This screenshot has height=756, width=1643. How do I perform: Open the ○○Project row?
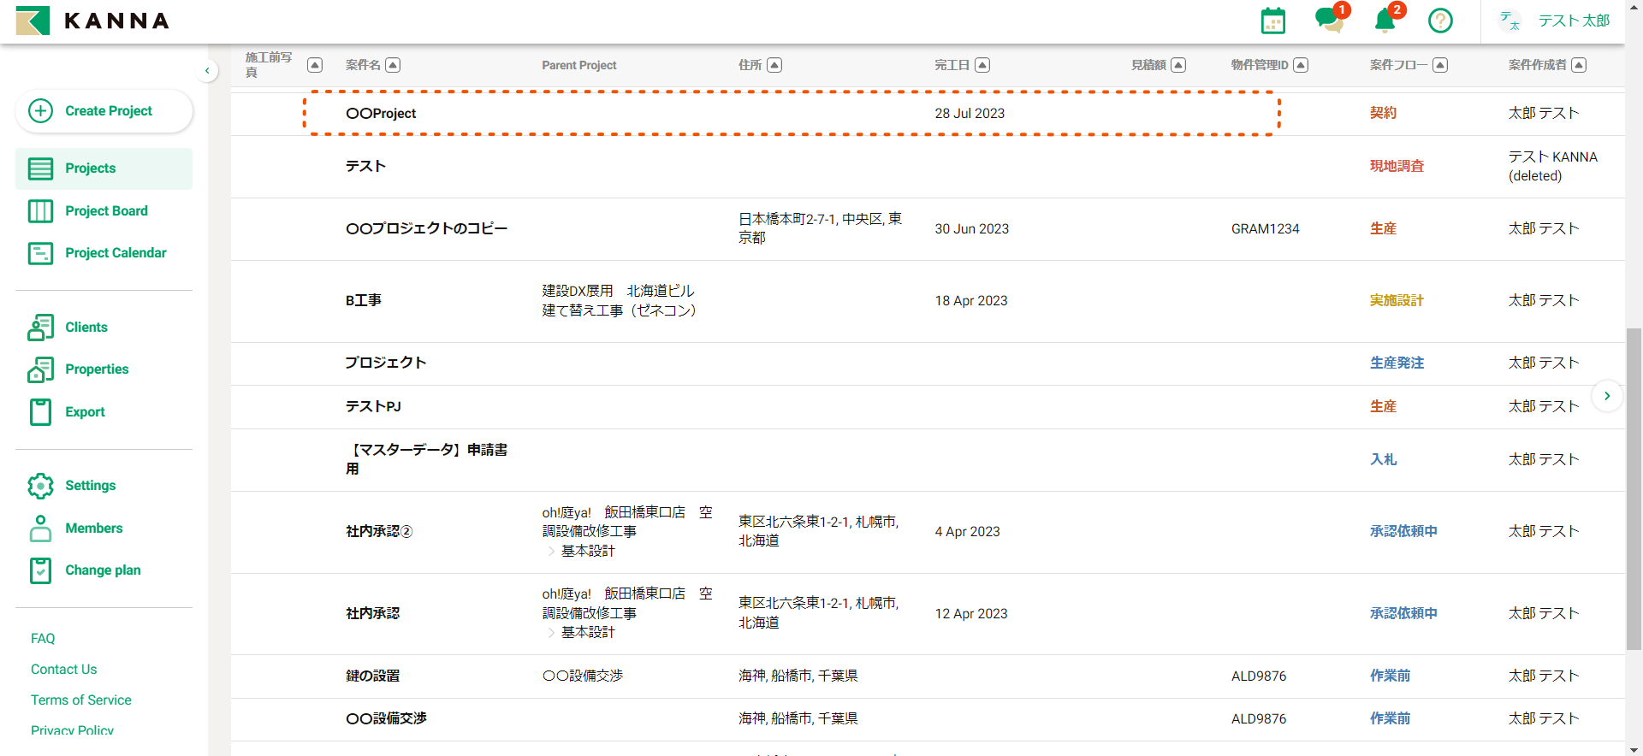pyautogui.click(x=381, y=114)
